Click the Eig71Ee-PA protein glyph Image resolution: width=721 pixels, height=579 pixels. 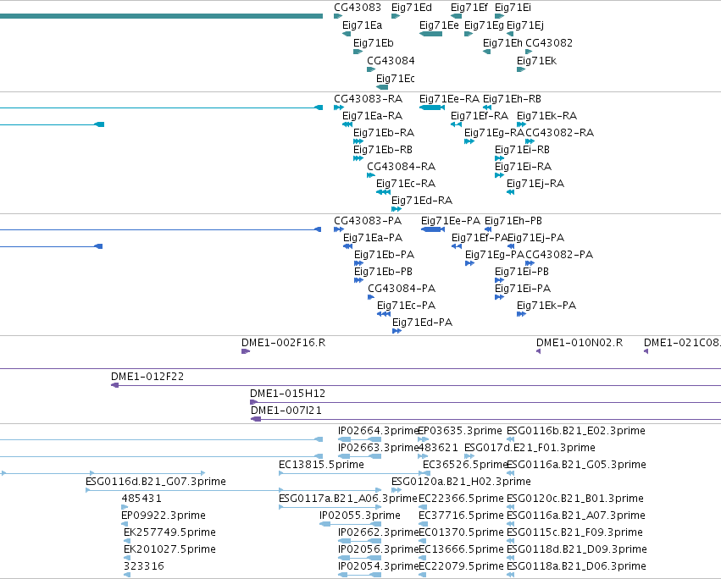[x=433, y=229]
